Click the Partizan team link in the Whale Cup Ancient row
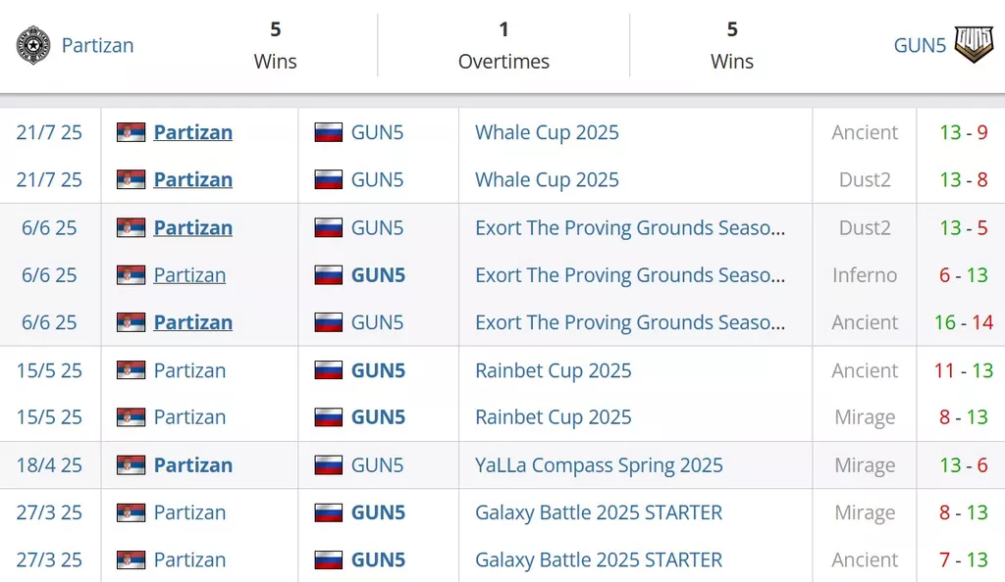The height and width of the screenshot is (582, 1005). pos(193,132)
